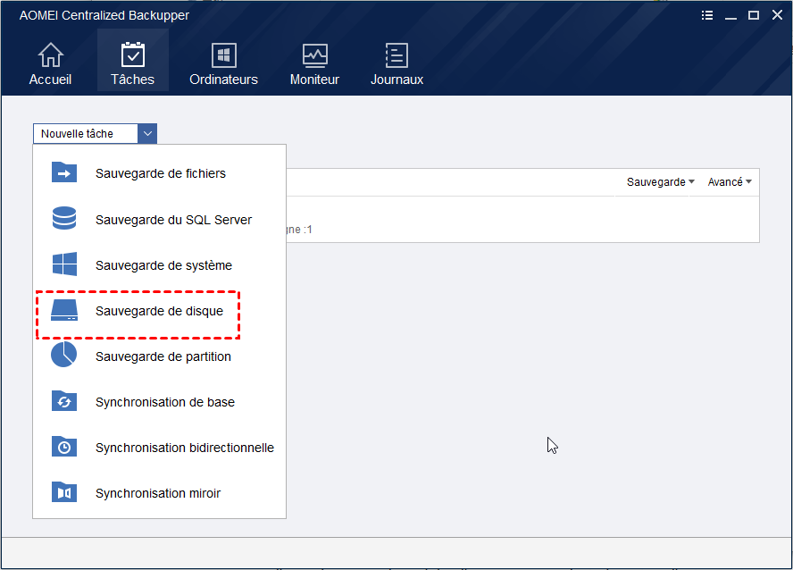793x570 pixels.
Task: Choose Sauvegarde du SQL Server
Action: coord(159,220)
